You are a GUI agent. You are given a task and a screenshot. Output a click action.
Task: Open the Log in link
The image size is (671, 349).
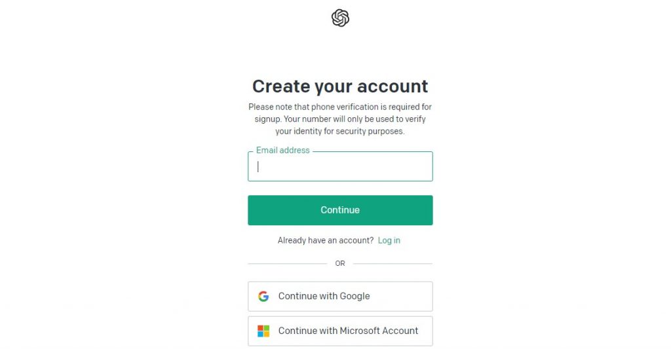tap(389, 240)
